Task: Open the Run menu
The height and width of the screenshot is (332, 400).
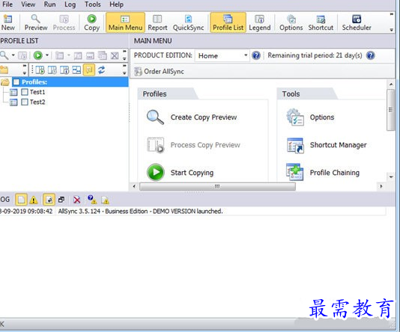Action: [x=49, y=4]
